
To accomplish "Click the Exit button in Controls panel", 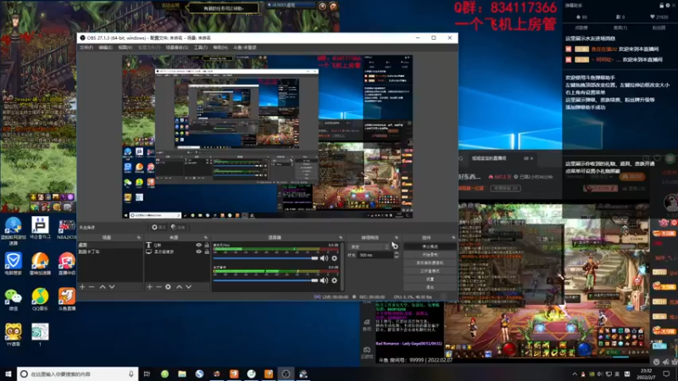I will click(x=430, y=287).
